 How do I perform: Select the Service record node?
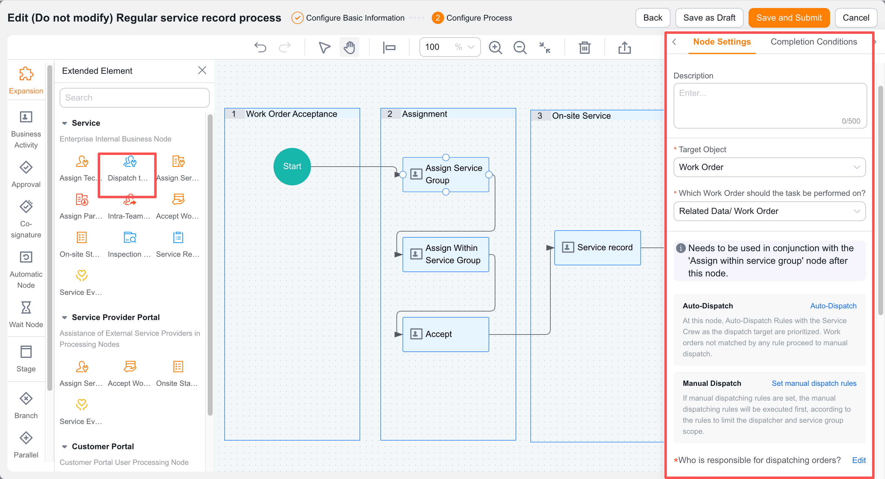coord(597,248)
